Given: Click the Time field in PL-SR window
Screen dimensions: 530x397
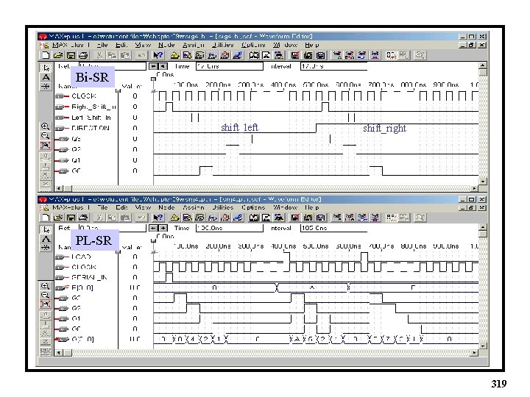Looking at the screenshot, I should click(230, 228).
